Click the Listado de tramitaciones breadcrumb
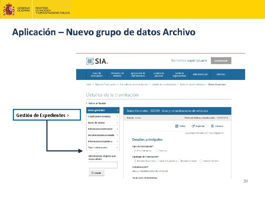The width and height of the screenshot is (265, 198). pos(164,85)
